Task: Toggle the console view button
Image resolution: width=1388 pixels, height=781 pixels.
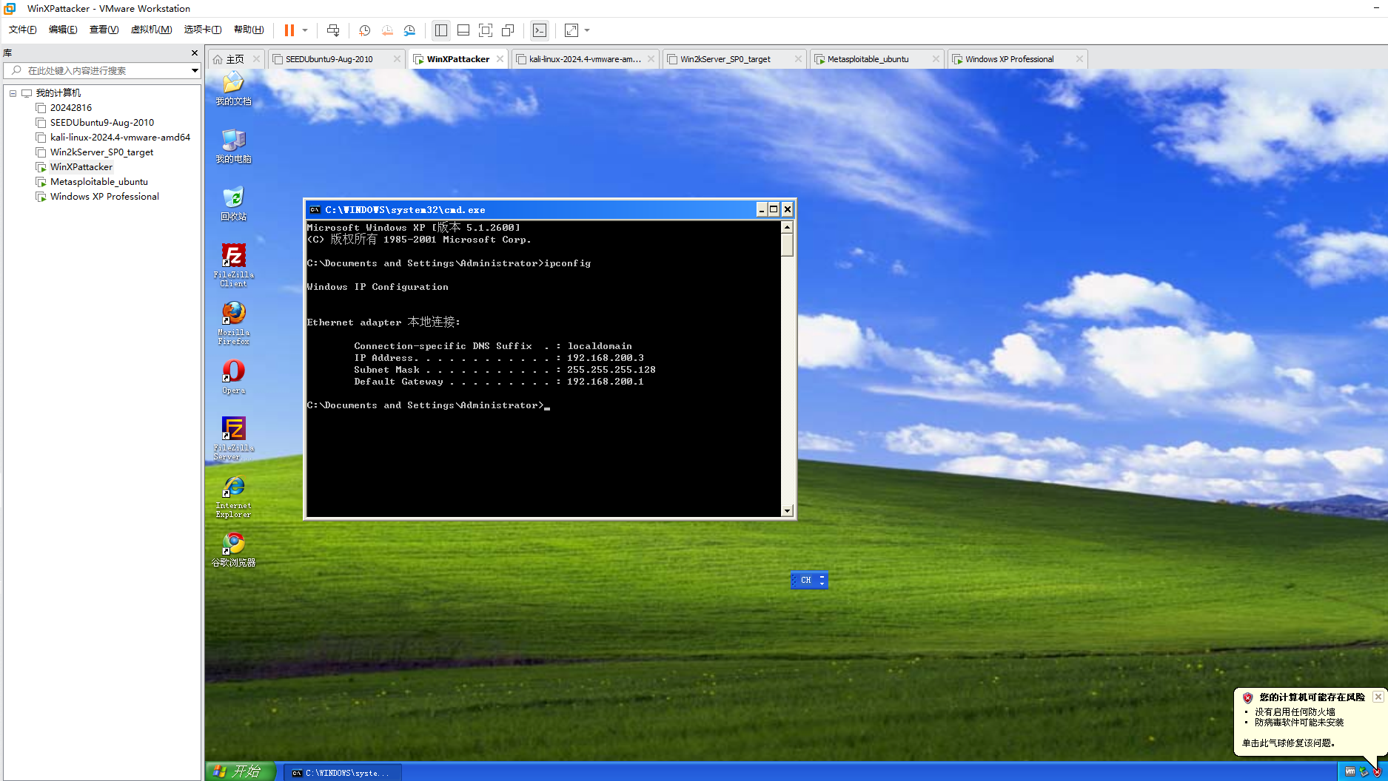Action: [x=540, y=30]
